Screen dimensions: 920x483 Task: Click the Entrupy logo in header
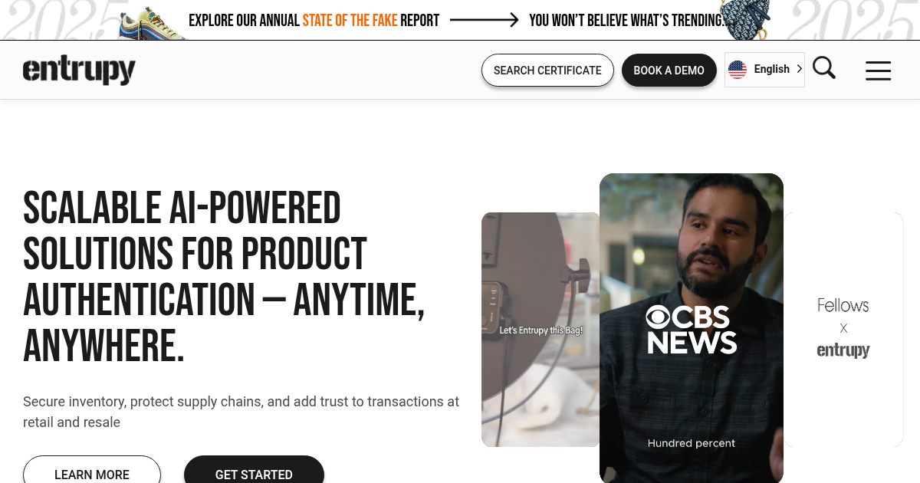[79, 70]
